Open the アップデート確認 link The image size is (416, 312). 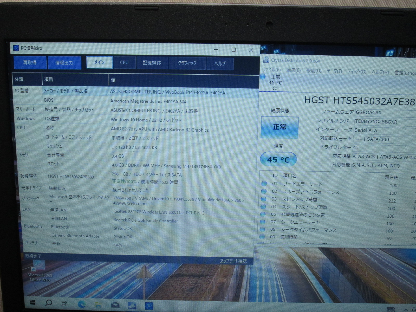(x=233, y=261)
